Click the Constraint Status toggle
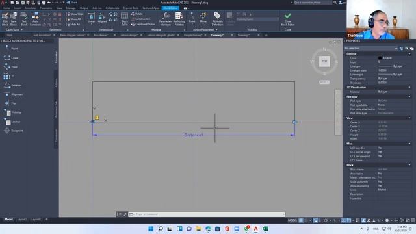This screenshot has width=416, height=234. [143, 24]
